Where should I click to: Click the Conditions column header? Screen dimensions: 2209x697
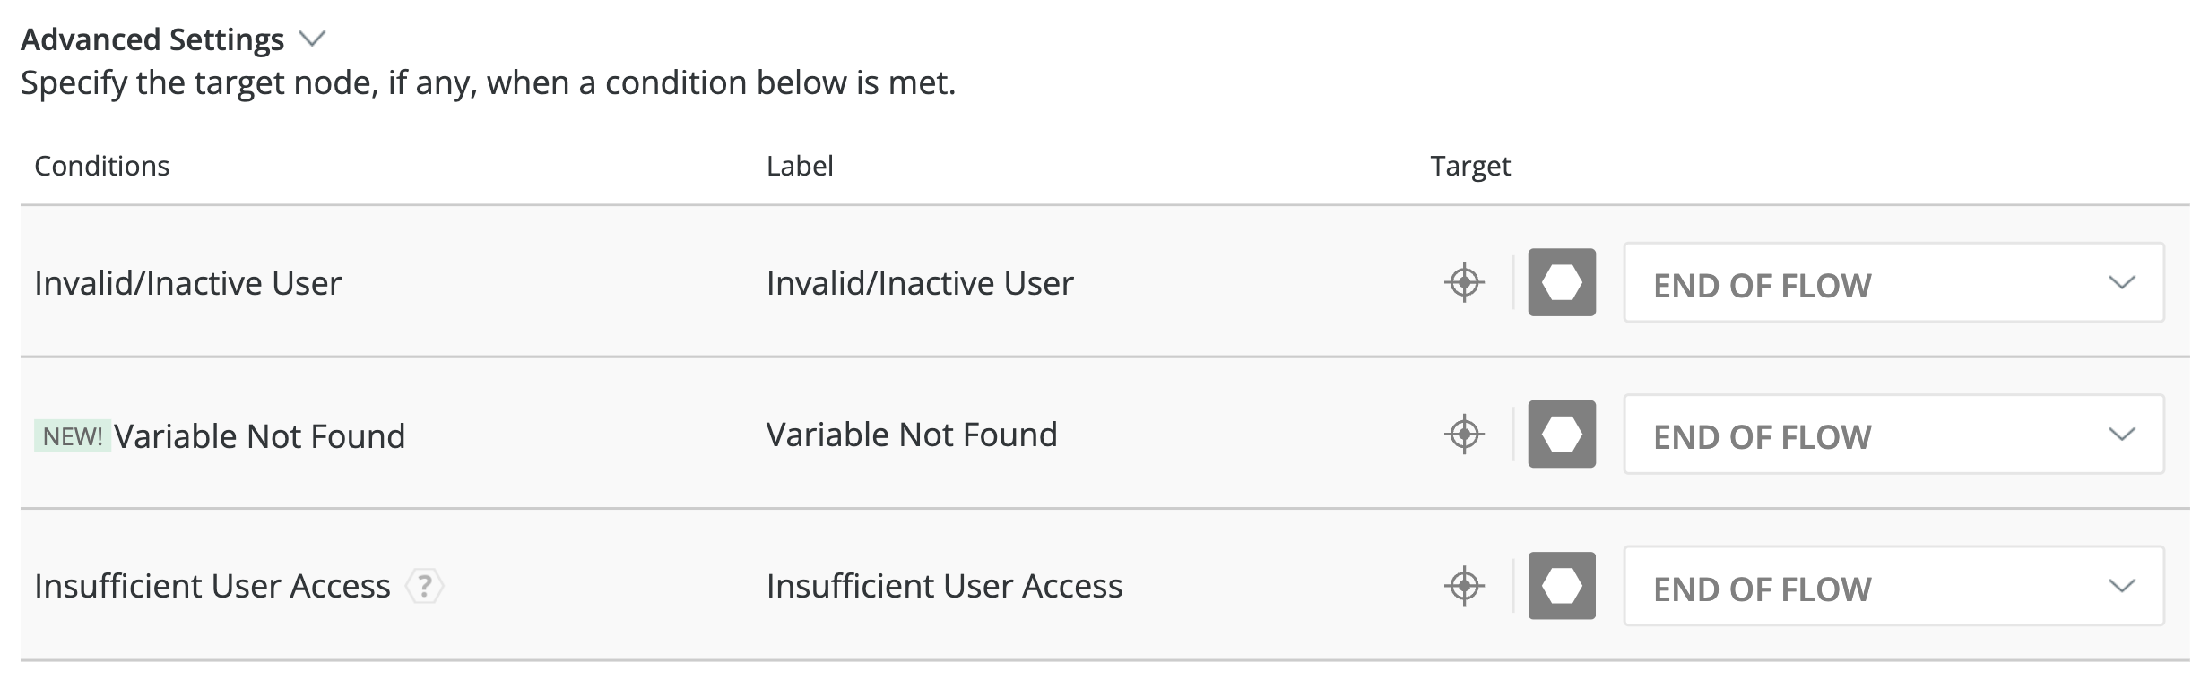[x=101, y=166]
